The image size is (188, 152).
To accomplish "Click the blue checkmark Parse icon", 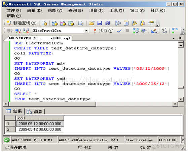I will [119, 31].
